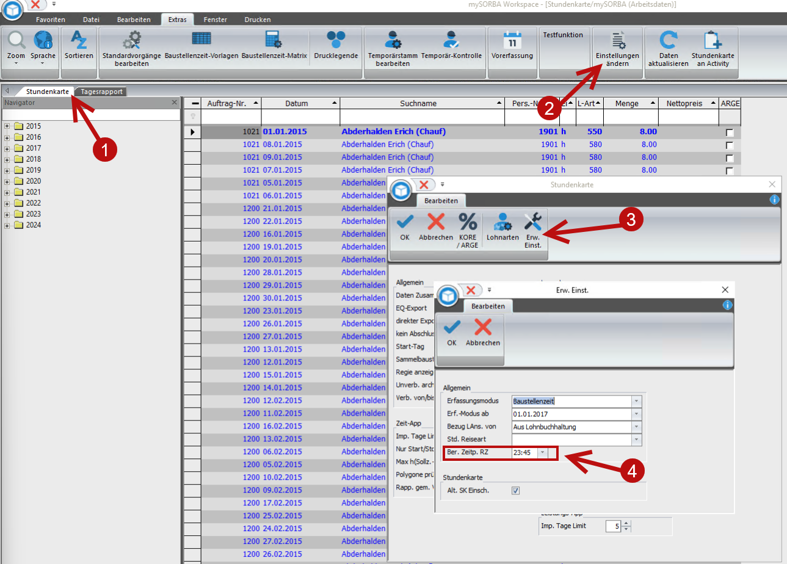Expand the 2018 folder in Navigator
Image resolution: width=787 pixels, height=564 pixels.
click(7, 159)
